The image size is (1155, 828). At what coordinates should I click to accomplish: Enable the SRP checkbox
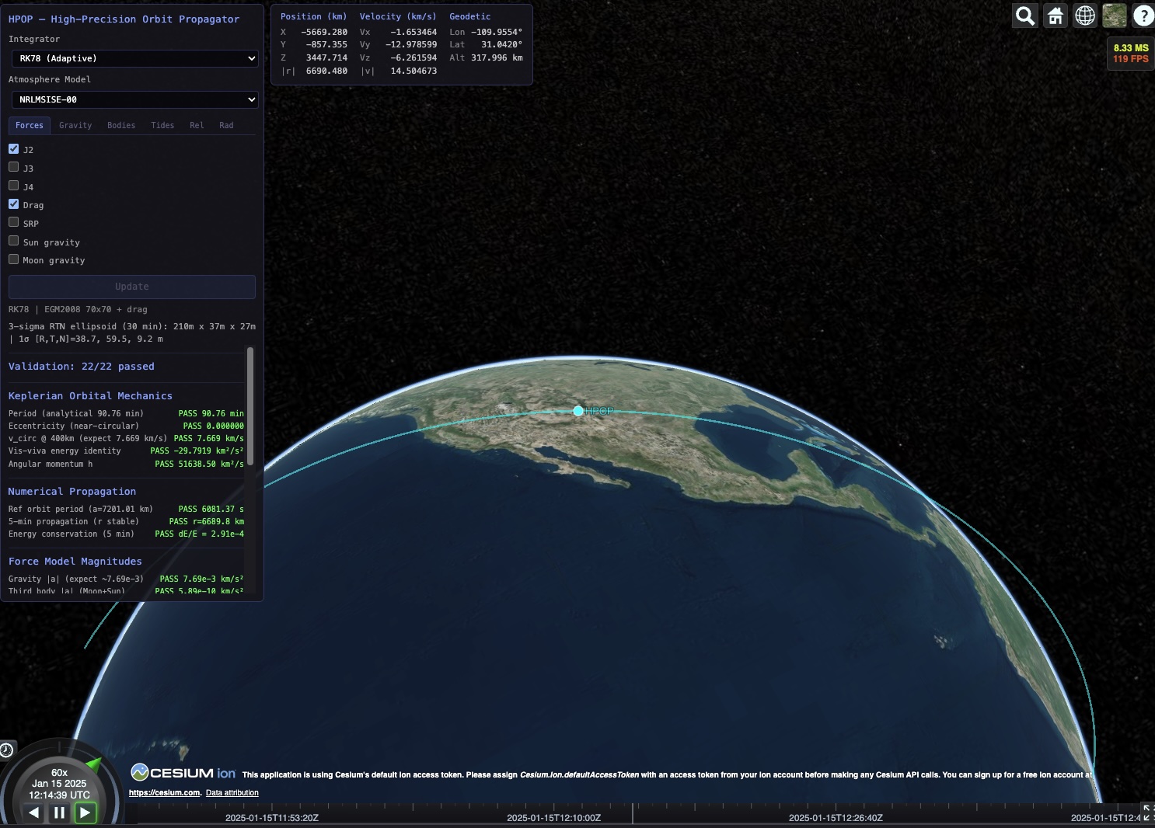point(13,222)
